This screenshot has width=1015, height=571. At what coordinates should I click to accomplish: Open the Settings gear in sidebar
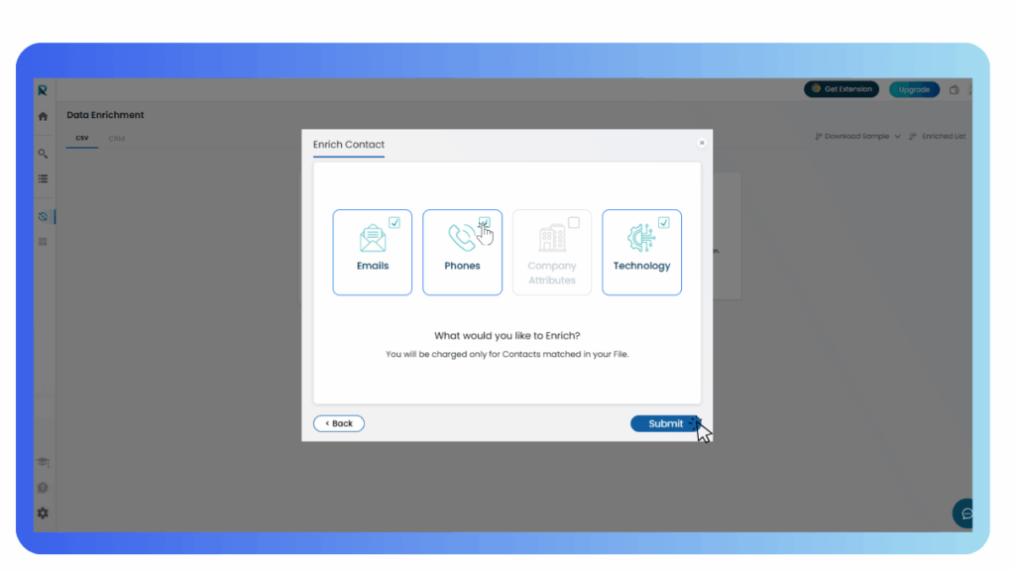[x=43, y=513]
